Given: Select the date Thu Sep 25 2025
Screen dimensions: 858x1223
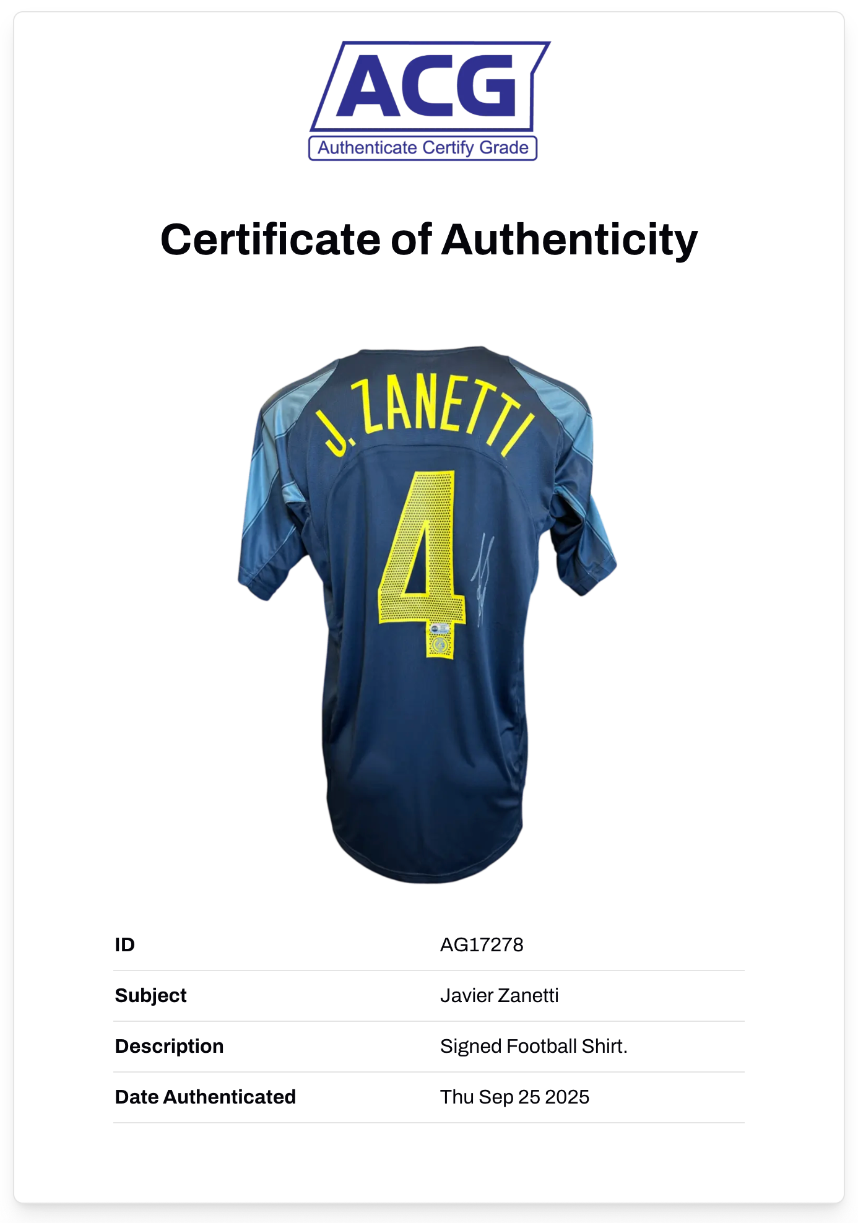Looking at the screenshot, I should [514, 1097].
